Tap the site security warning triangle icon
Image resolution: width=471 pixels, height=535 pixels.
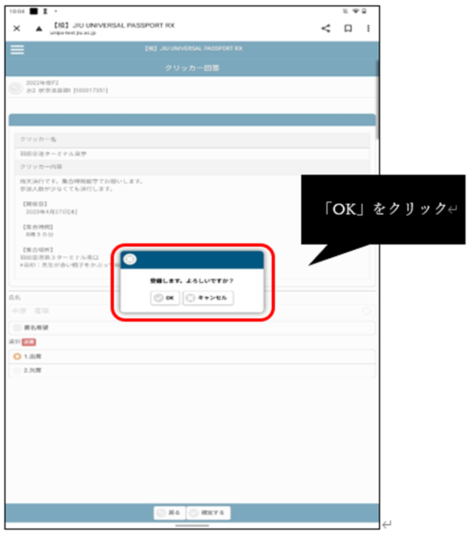(39, 28)
